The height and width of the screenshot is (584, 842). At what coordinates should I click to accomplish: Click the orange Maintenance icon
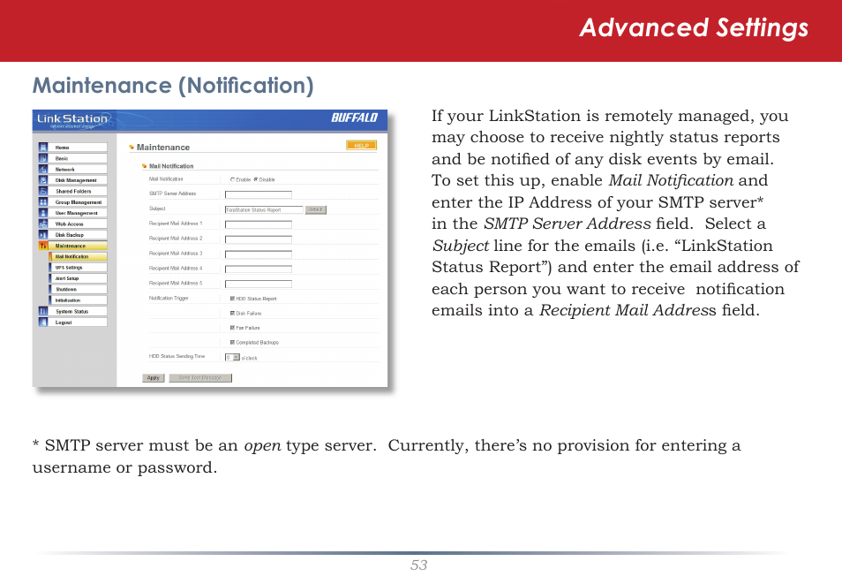pos(43,246)
